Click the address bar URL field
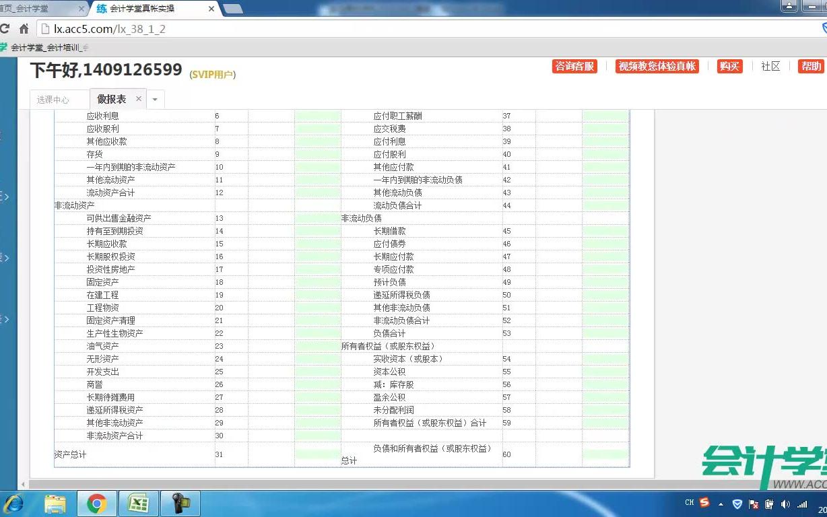Image resolution: width=827 pixels, height=517 pixels. [x=202, y=29]
